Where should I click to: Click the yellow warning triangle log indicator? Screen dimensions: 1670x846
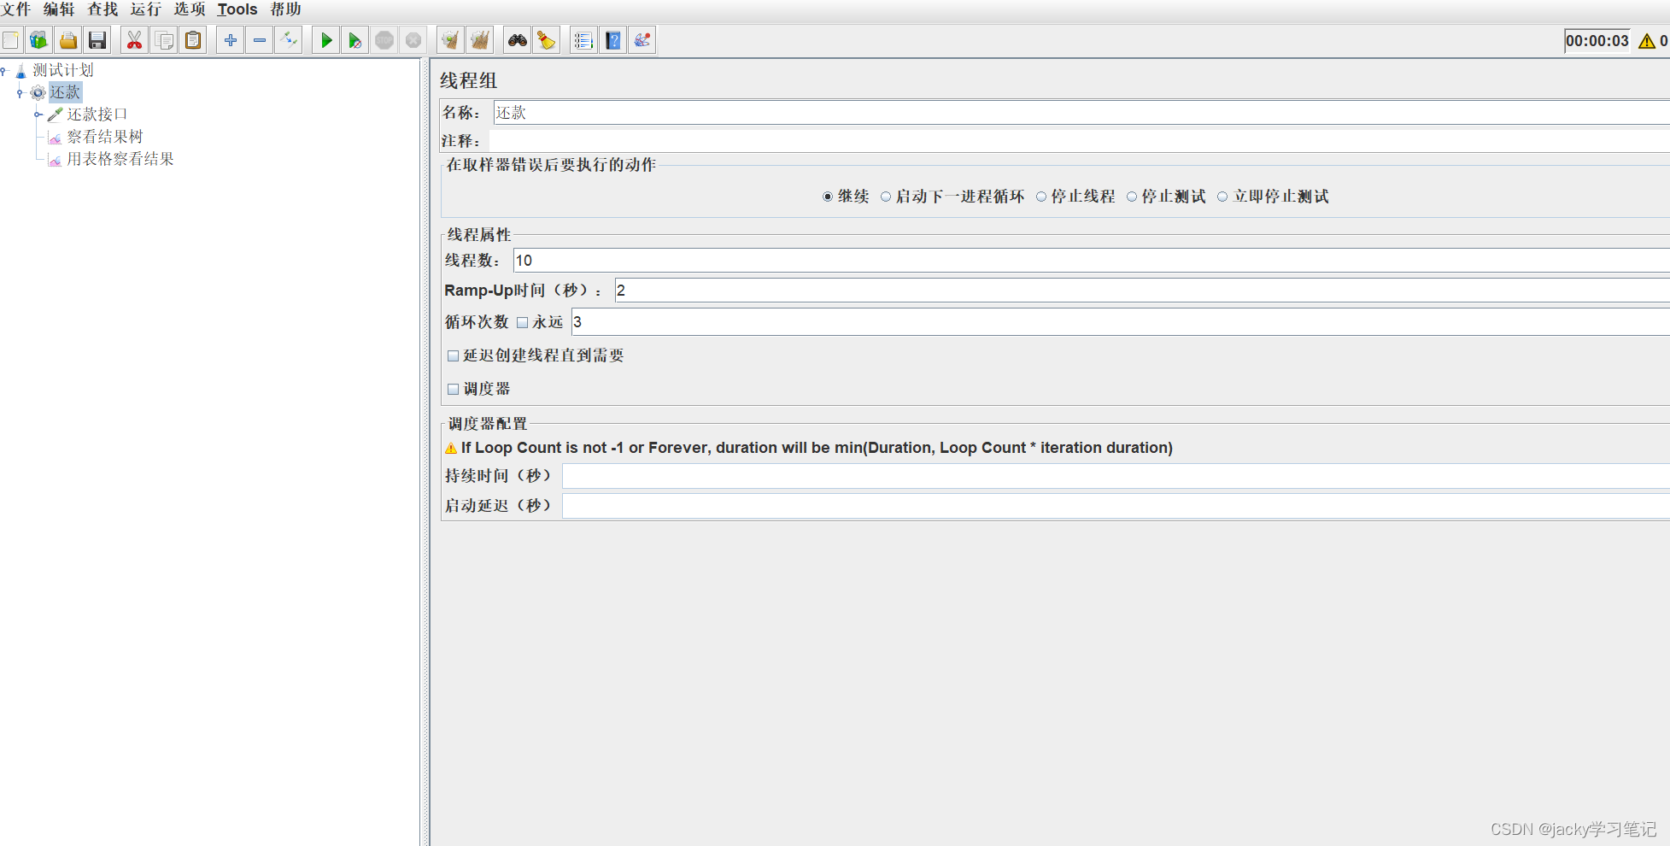click(1647, 41)
